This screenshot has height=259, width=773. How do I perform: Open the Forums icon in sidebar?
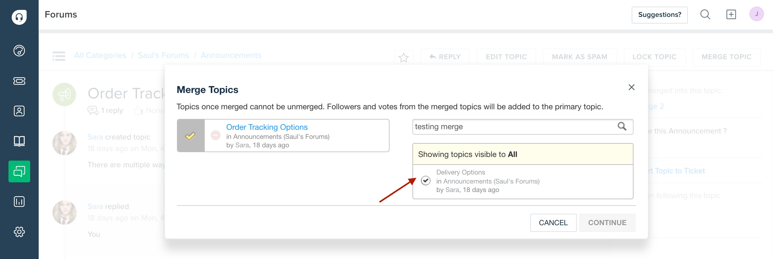(x=19, y=171)
